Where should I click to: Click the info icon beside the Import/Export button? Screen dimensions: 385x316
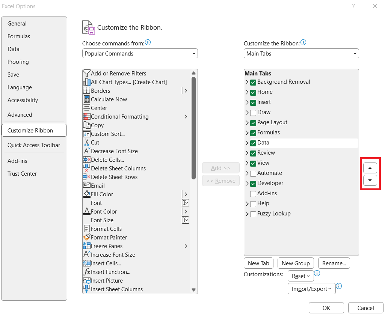pos(339,286)
